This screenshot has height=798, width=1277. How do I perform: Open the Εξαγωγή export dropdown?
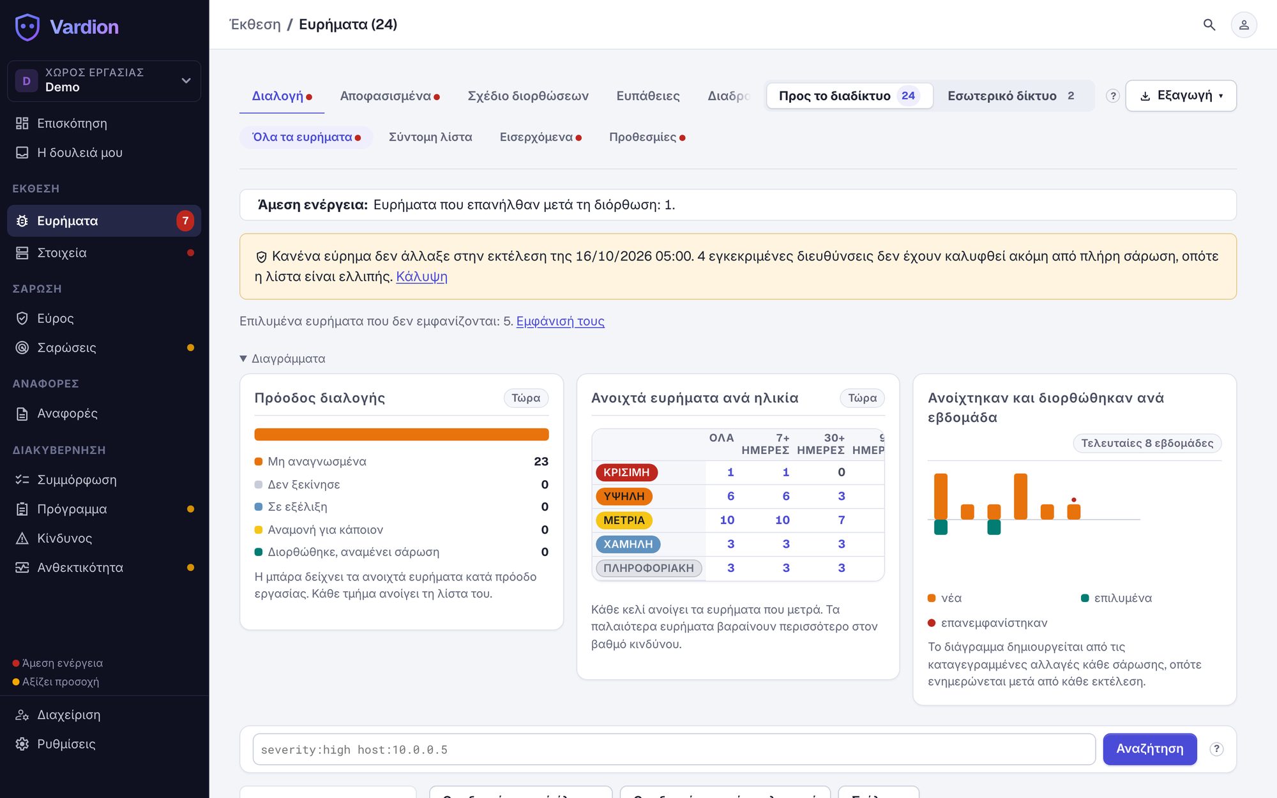pos(1181,96)
